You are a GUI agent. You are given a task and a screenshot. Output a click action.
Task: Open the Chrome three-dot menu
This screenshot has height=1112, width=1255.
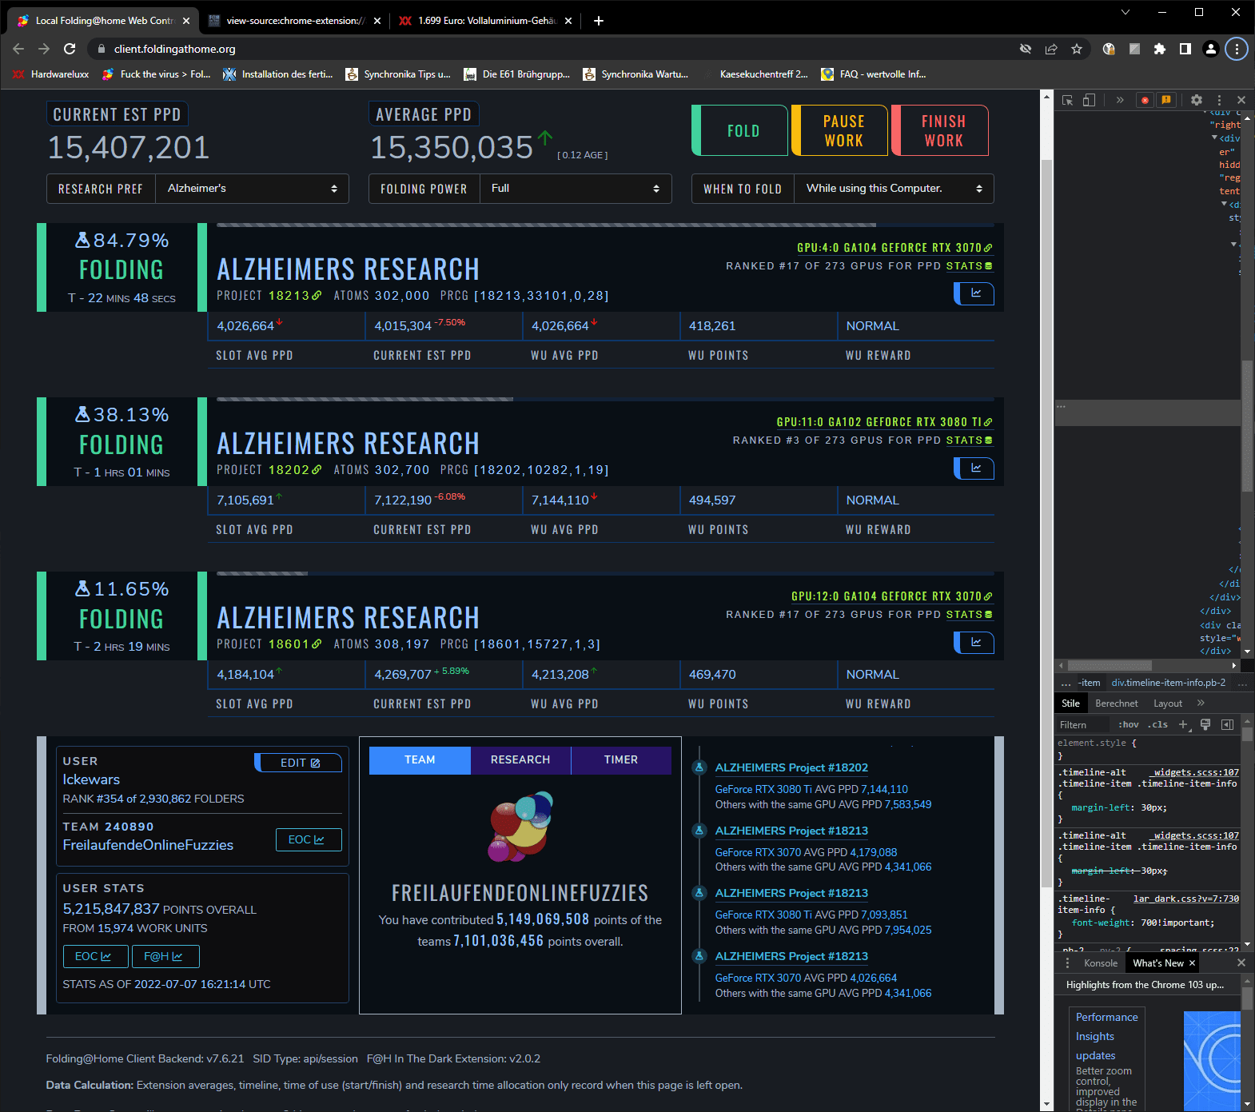1237,49
